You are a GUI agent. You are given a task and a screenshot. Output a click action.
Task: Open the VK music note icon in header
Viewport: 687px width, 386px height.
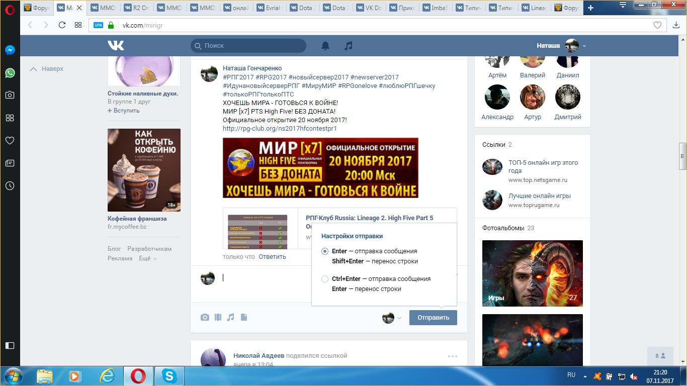pyautogui.click(x=348, y=46)
